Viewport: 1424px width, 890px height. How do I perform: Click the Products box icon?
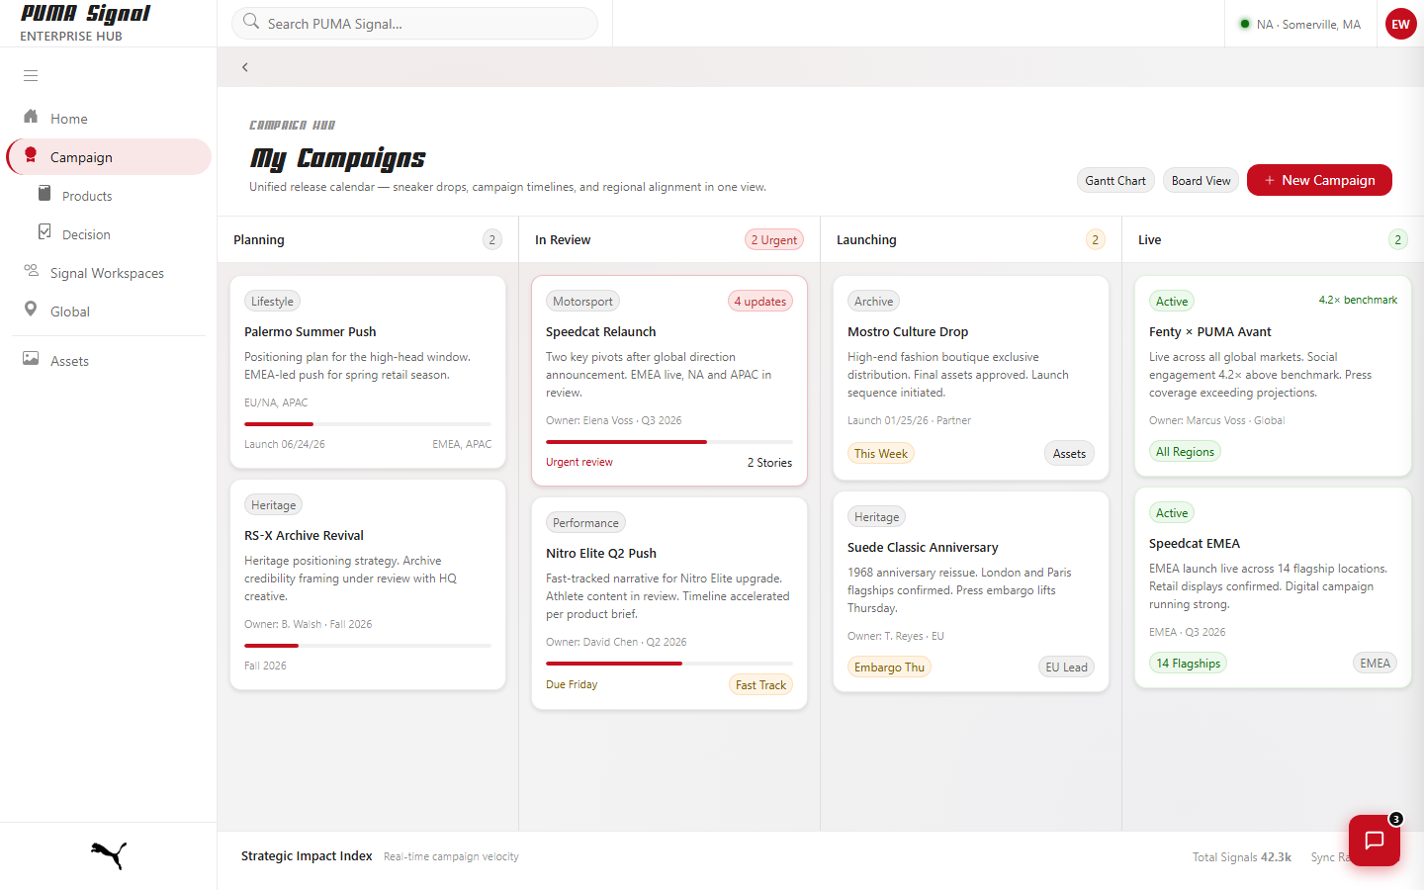(x=44, y=194)
